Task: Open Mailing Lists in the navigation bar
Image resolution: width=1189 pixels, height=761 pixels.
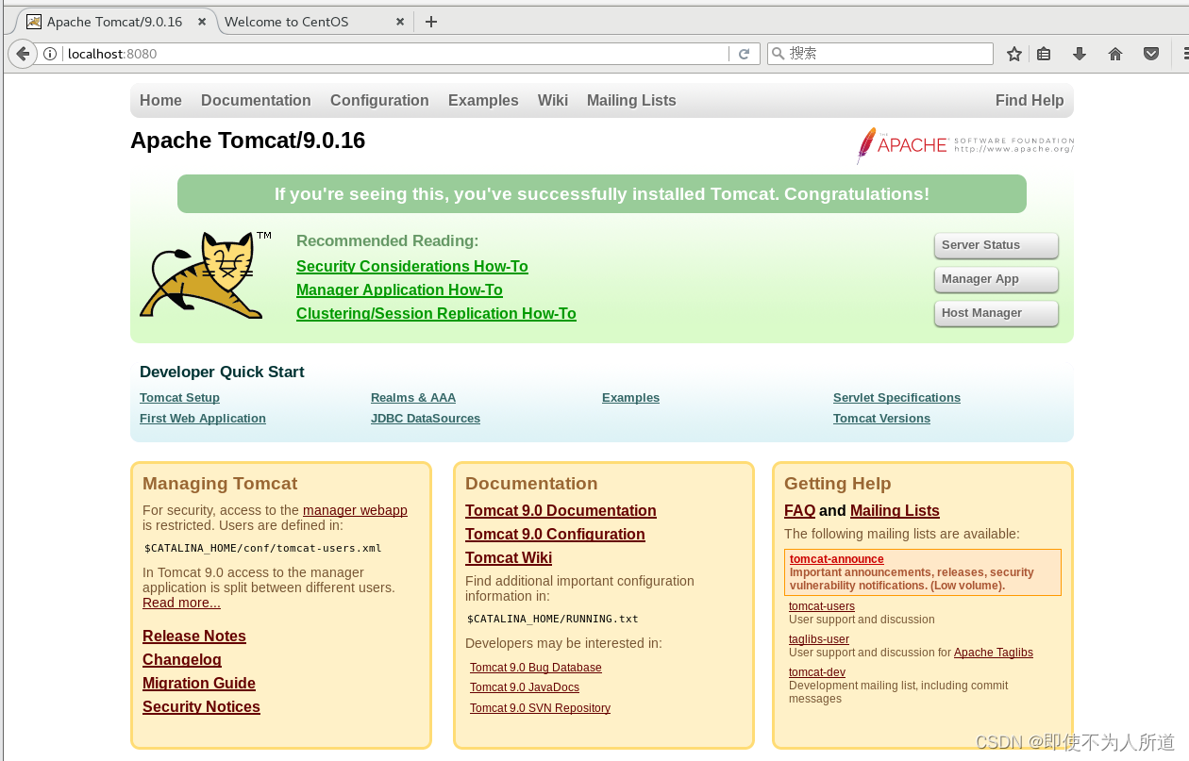Action: 631,100
